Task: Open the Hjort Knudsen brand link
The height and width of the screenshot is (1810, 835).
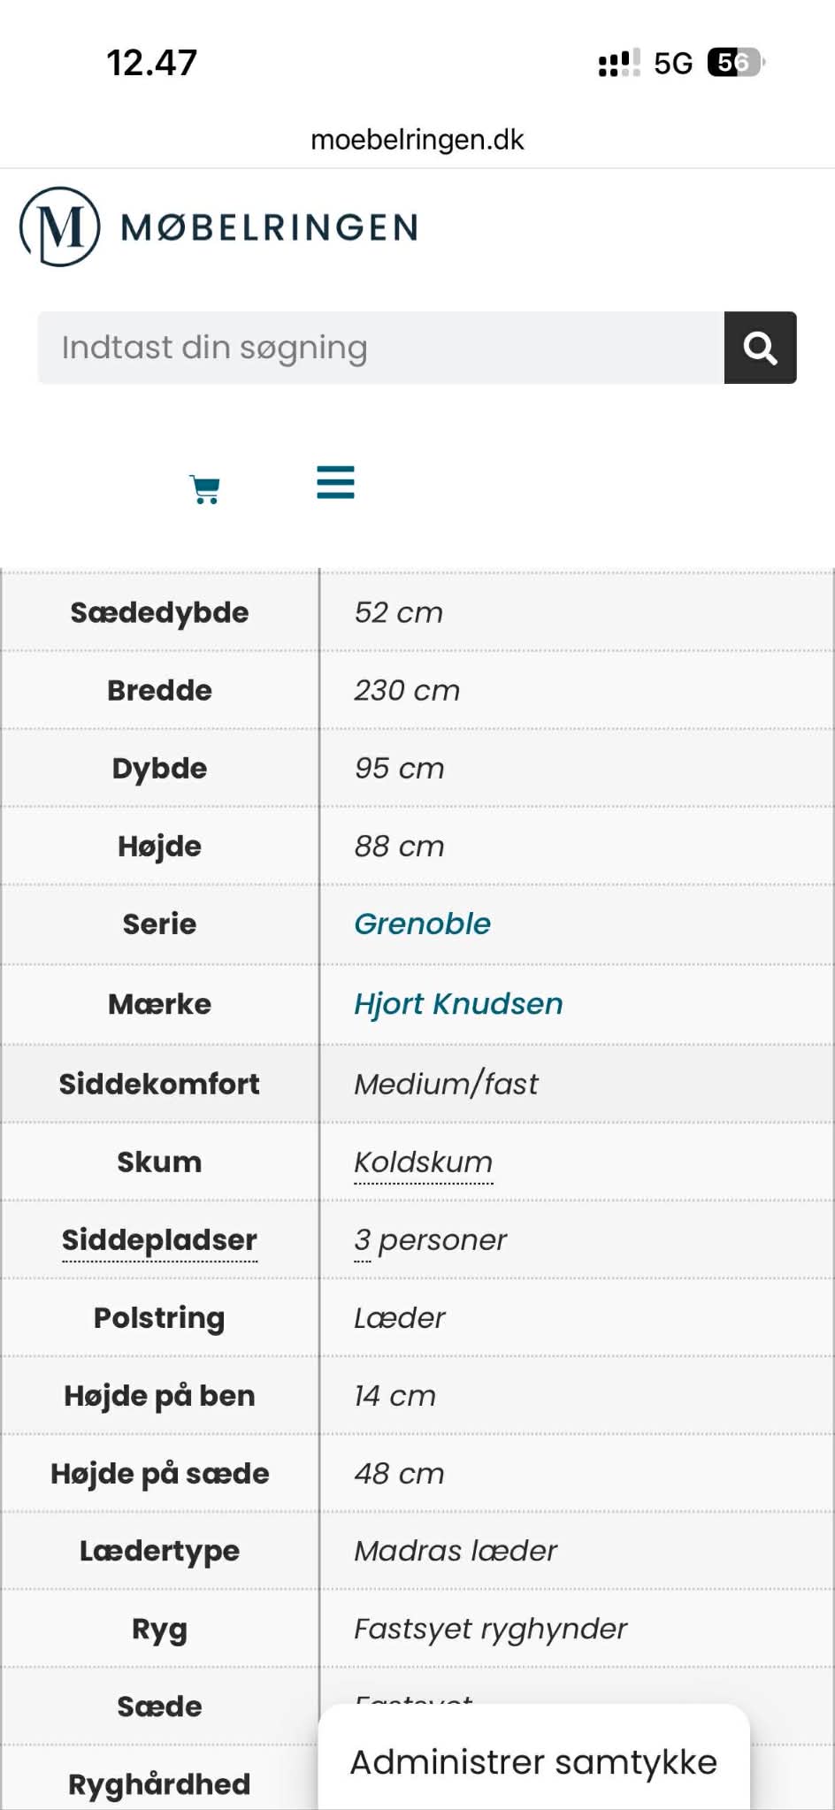Action: pos(458,1004)
